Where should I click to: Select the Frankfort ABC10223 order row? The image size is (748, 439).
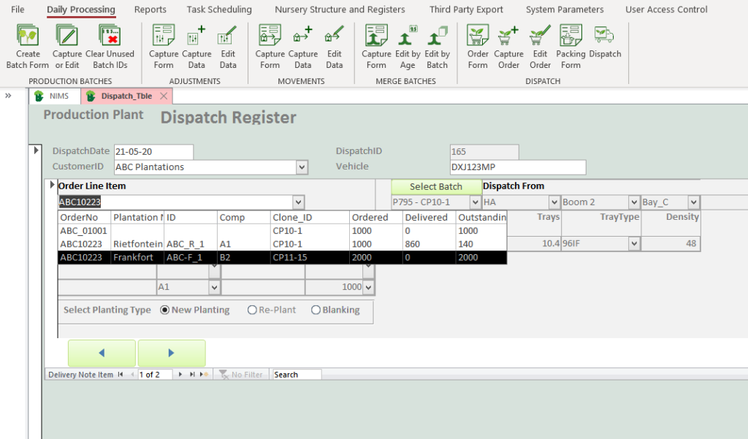point(281,257)
